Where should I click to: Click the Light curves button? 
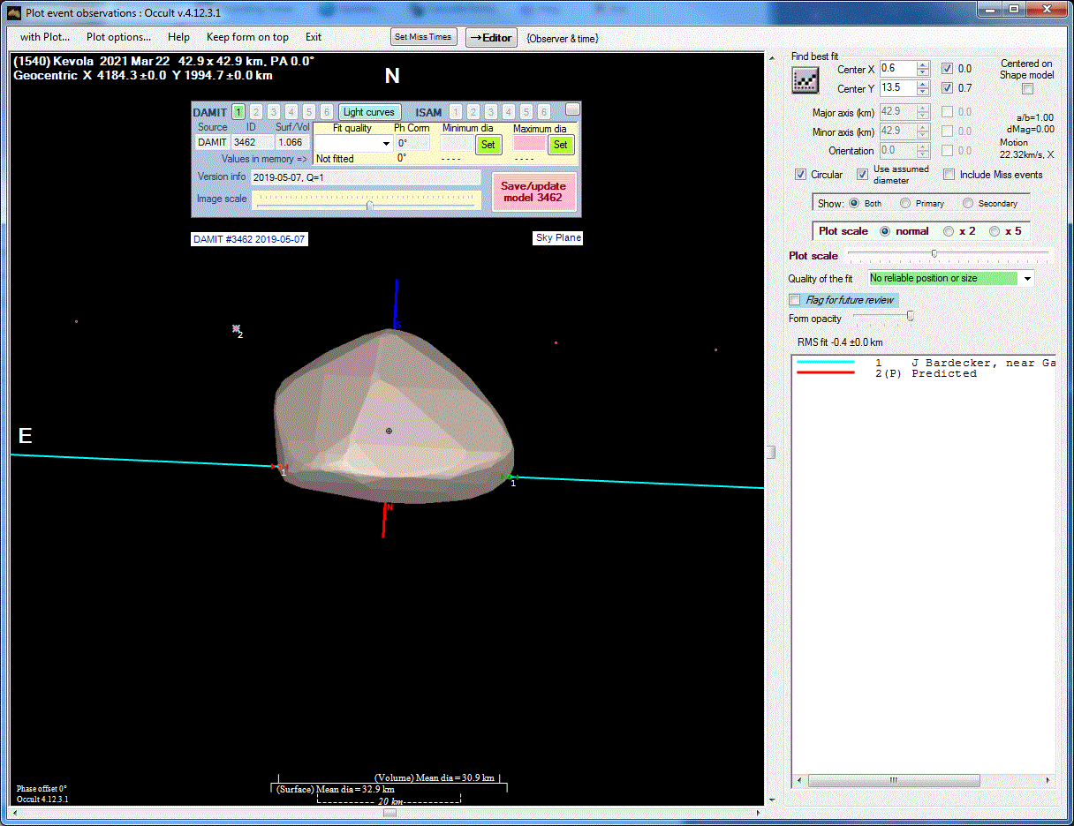tap(370, 112)
